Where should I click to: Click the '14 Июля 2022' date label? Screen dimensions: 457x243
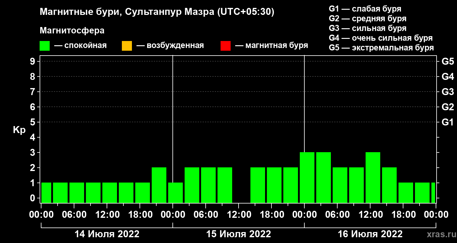click(x=107, y=234)
